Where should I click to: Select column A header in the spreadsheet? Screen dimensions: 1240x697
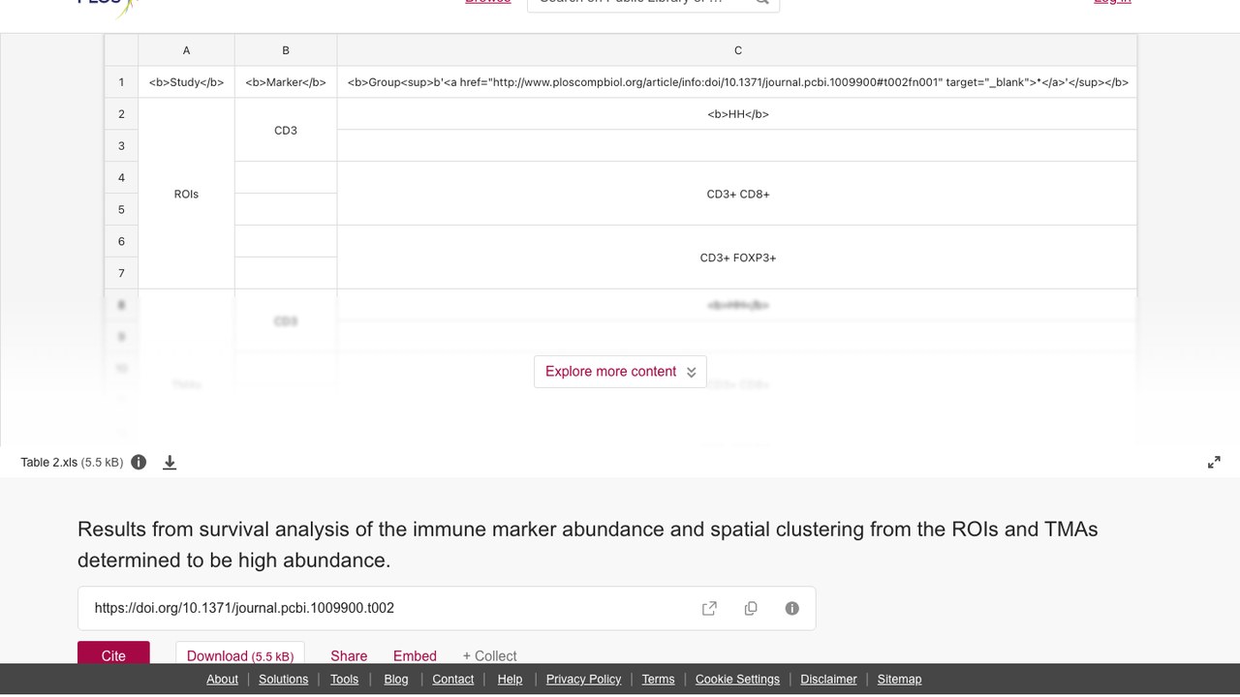point(186,50)
